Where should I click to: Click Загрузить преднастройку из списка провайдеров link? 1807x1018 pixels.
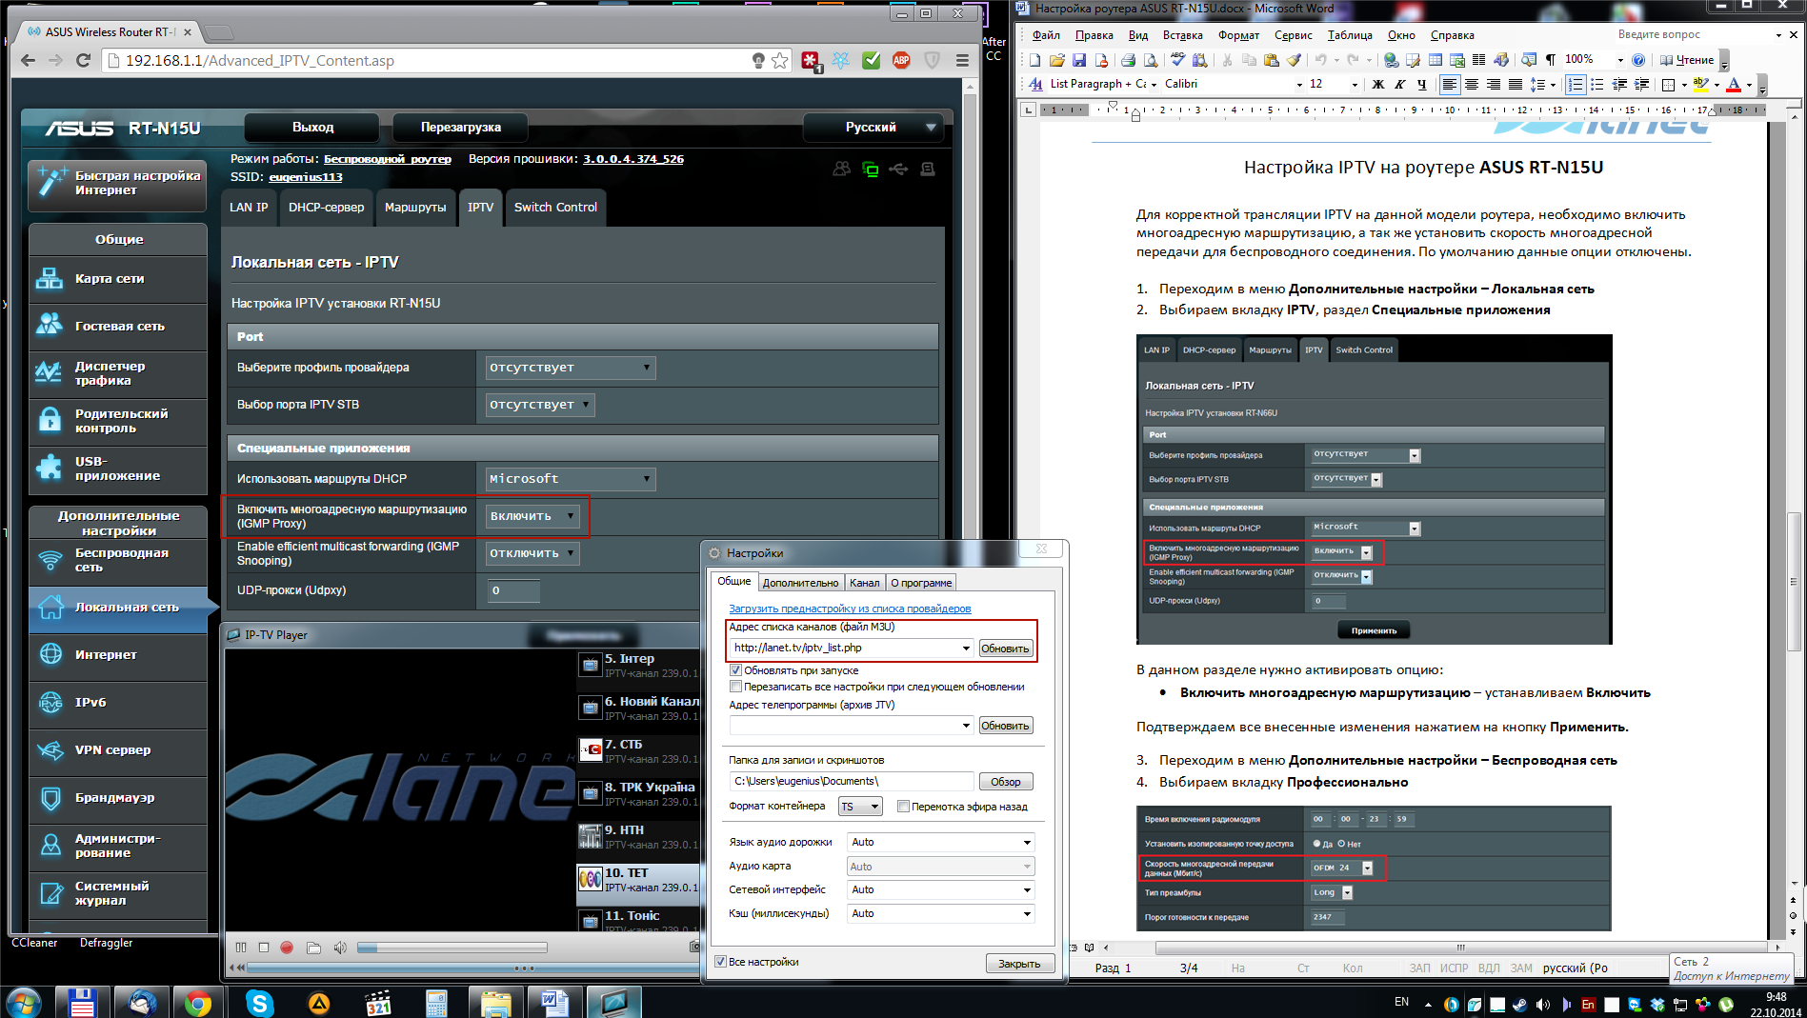tap(850, 609)
